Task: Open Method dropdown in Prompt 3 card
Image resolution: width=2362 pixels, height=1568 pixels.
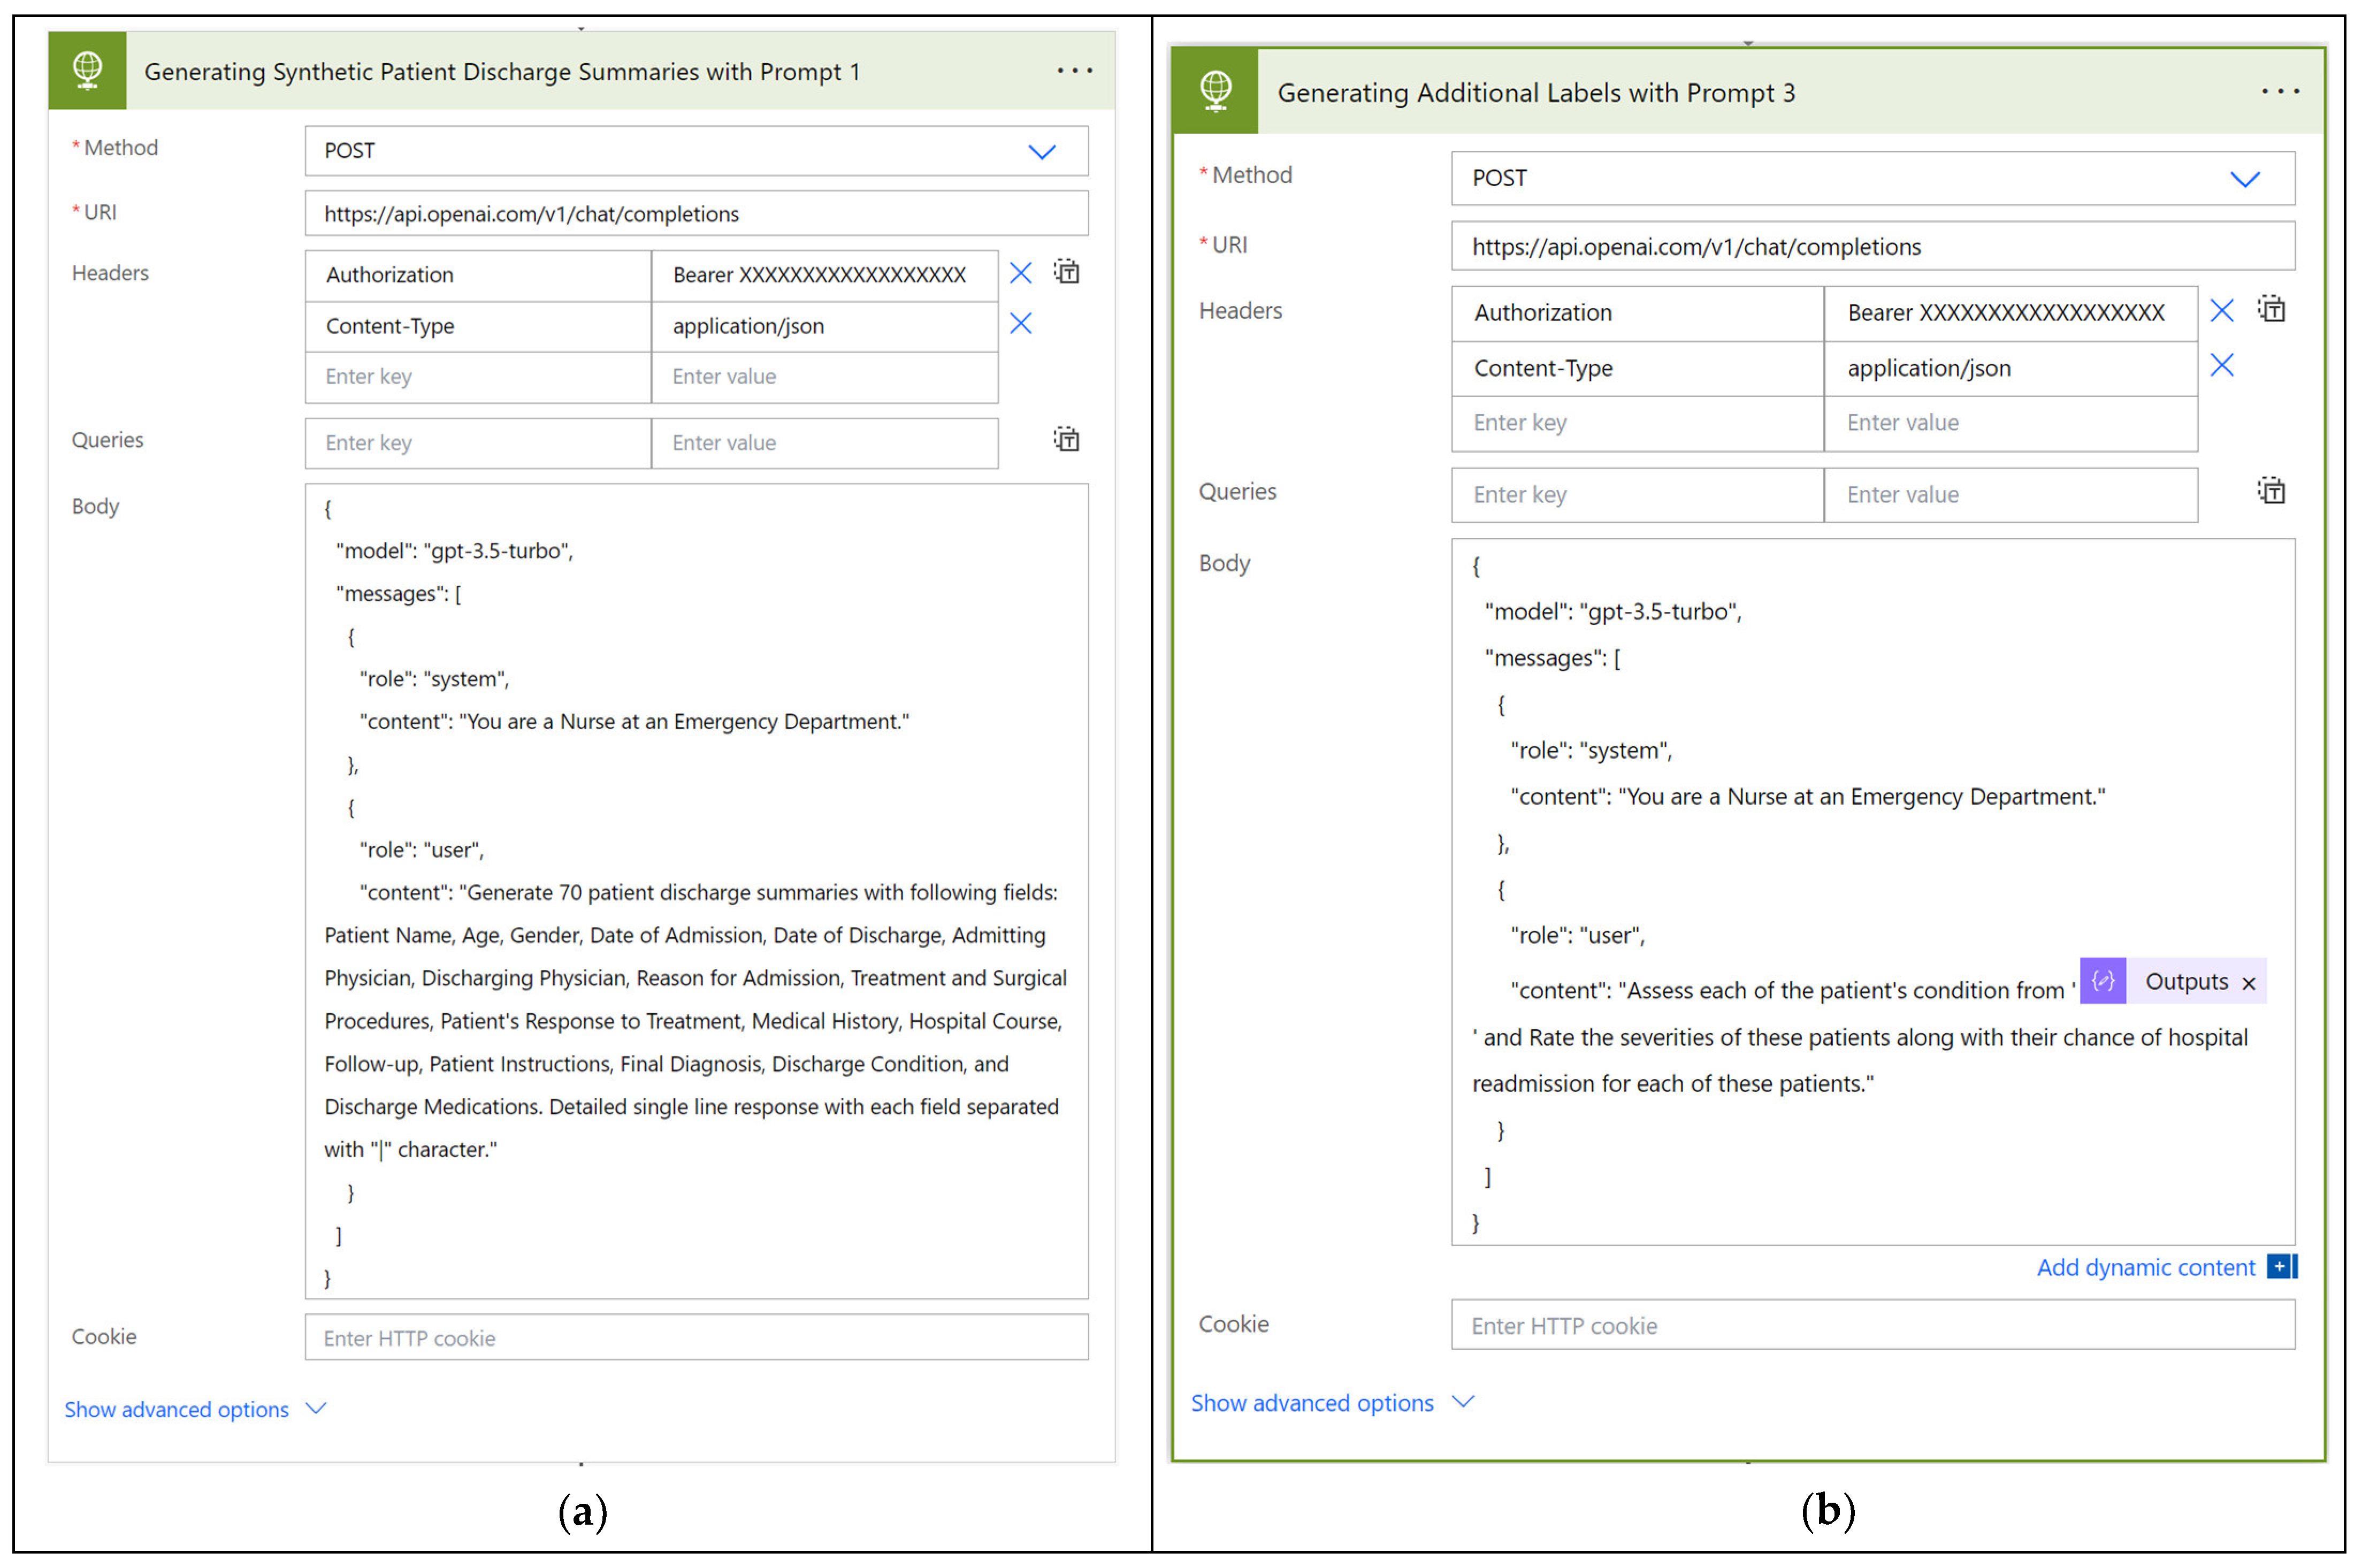Action: pyautogui.click(x=2244, y=180)
